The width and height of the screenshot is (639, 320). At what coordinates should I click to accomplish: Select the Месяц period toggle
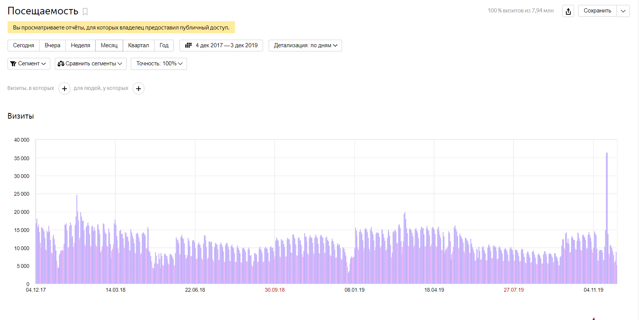tap(109, 45)
